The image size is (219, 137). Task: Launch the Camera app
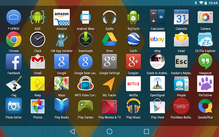[x=205, y=17]
